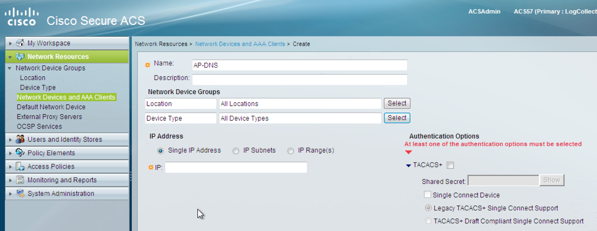Screen dimensions: 597x231
Task: Click the Users and Identity Stores icon
Action: coord(20,139)
